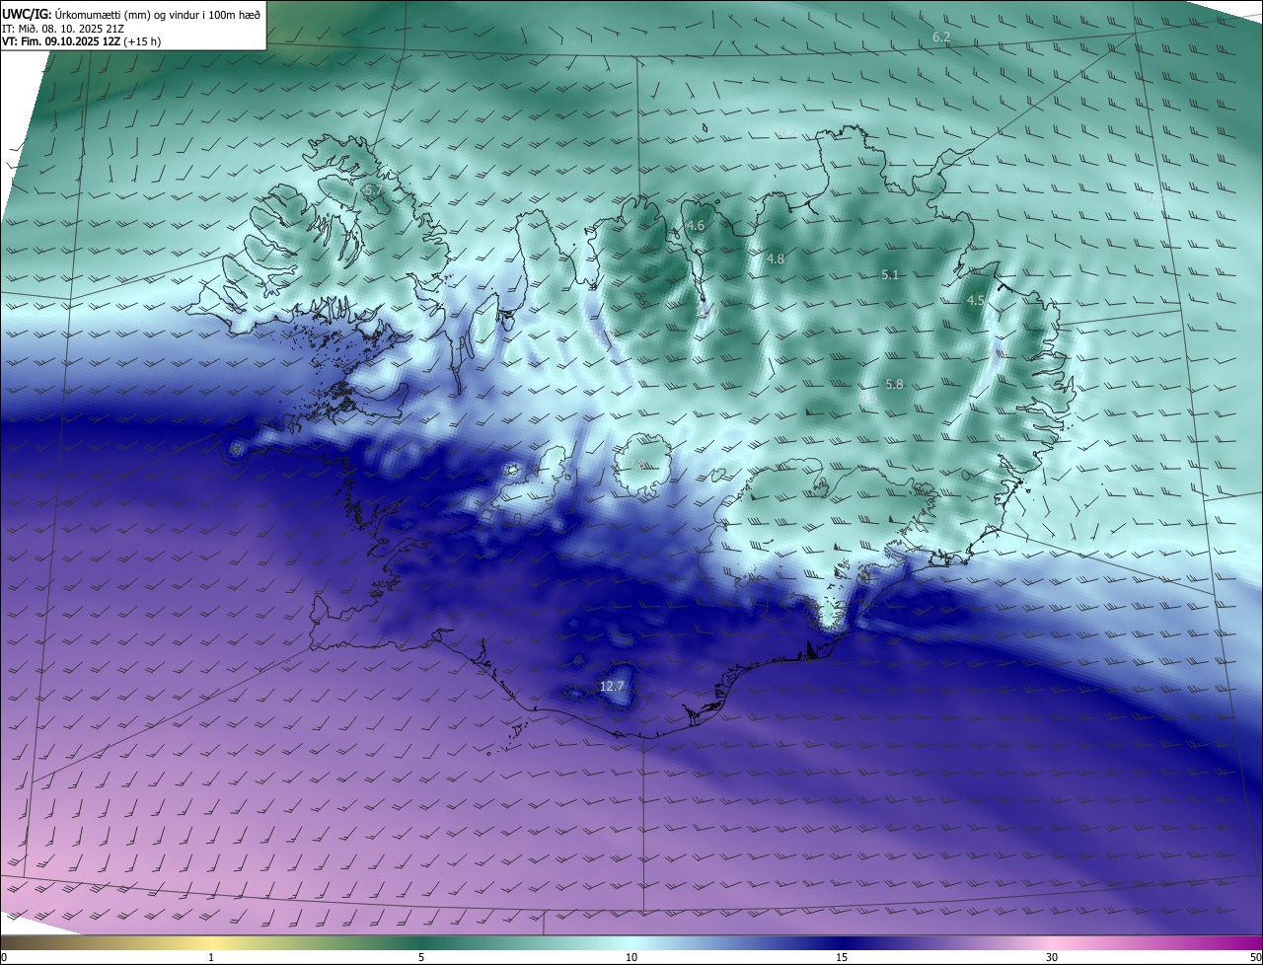Click the 4.8 value label on the map

[776, 260]
